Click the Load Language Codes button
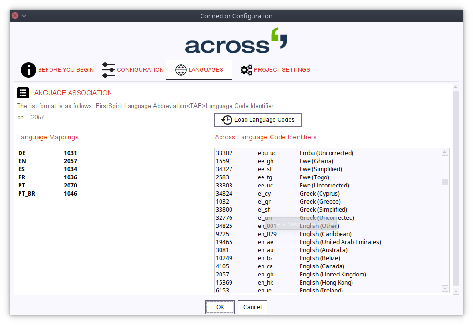Image resolution: width=473 pixels, height=325 pixels. pos(258,120)
